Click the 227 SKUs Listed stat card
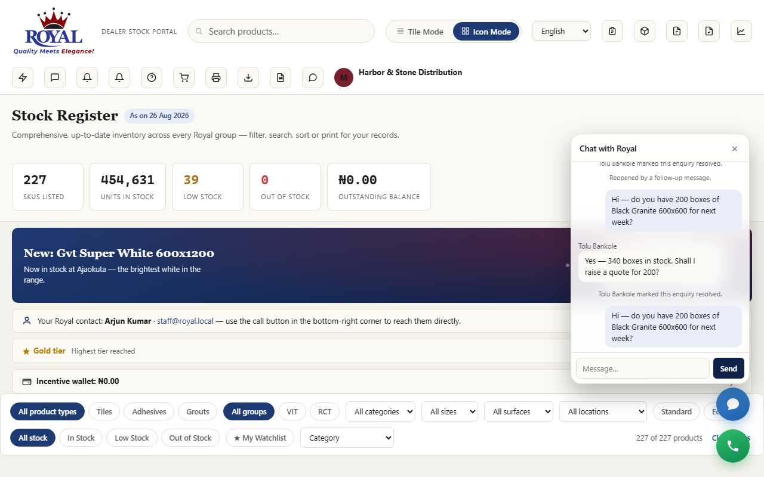764x477 pixels. 48,187
